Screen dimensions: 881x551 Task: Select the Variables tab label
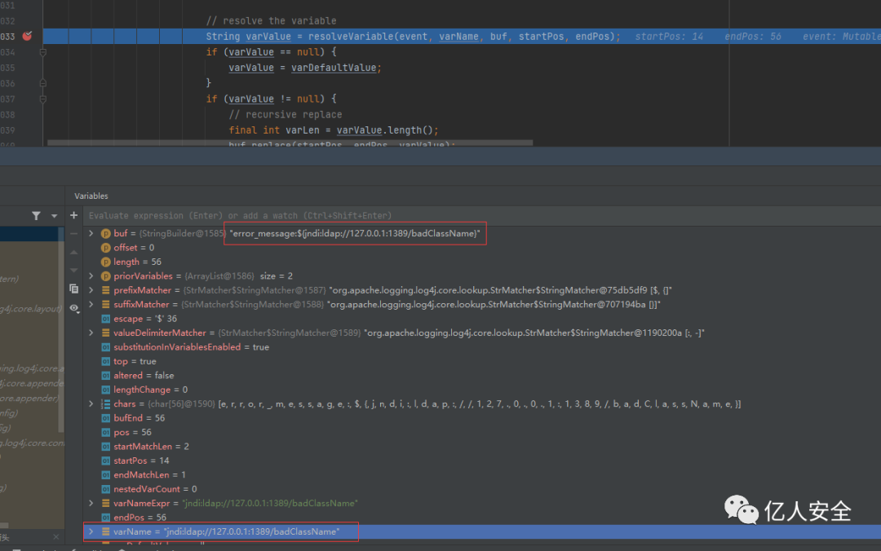tap(91, 196)
